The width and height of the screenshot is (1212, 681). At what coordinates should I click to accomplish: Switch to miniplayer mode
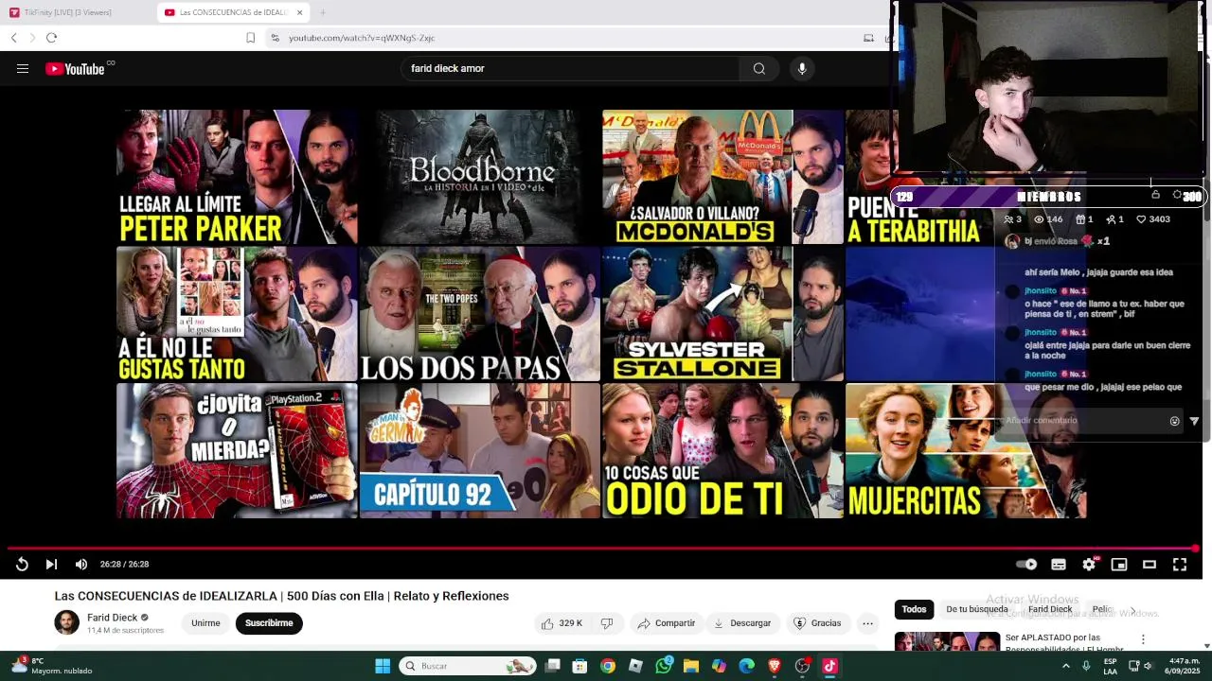click(x=1119, y=565)
